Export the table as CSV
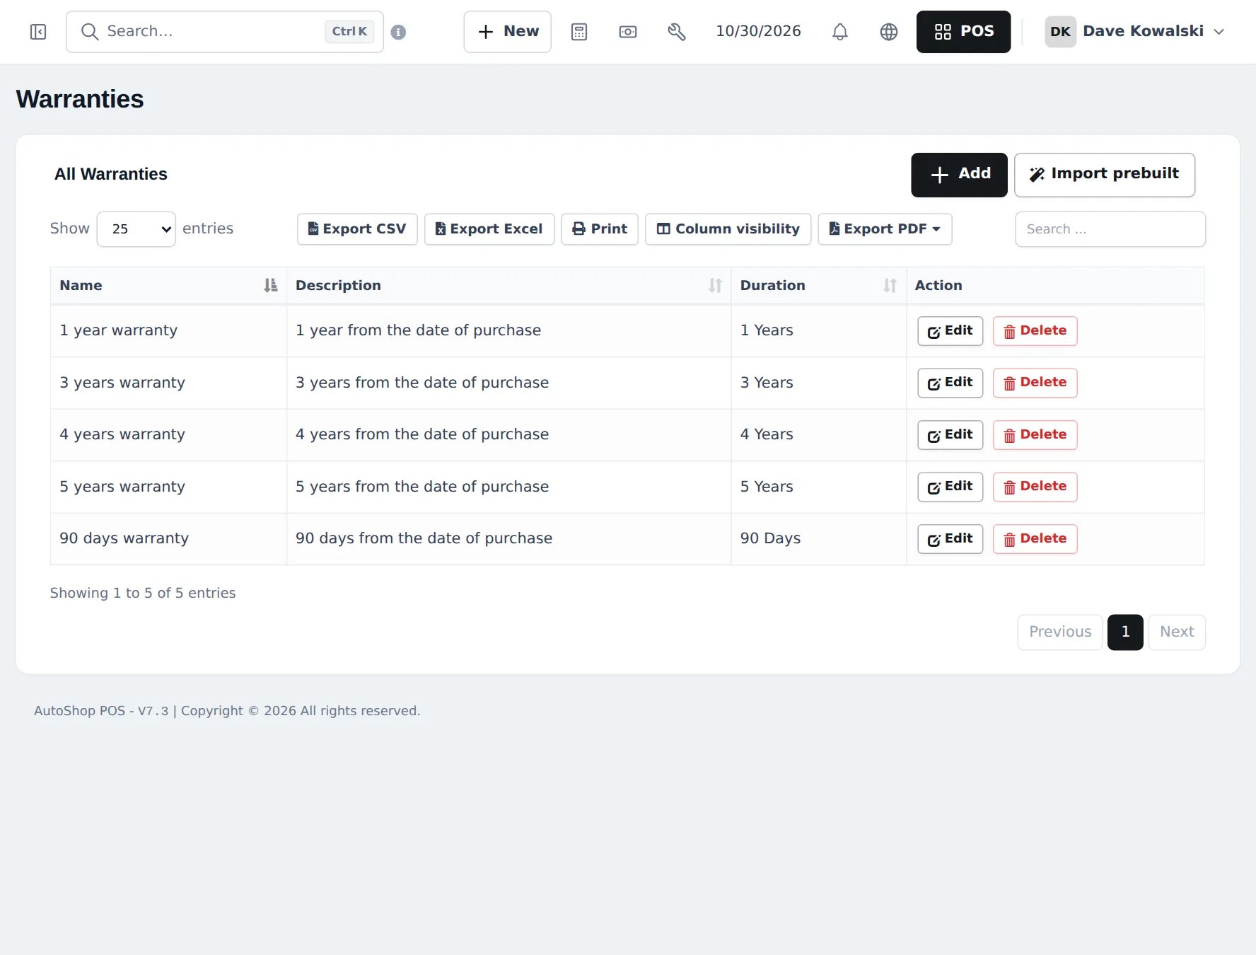This screenshot has height=955, width=1256. 357,229
